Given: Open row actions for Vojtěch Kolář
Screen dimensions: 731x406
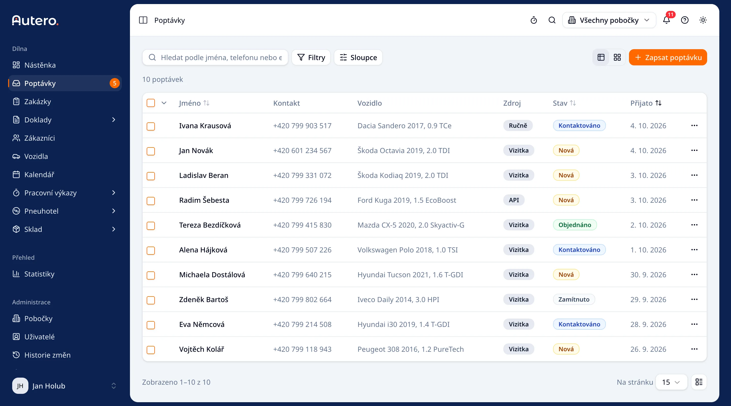Looking at the screenshot, I should click(x=694, y=349).
